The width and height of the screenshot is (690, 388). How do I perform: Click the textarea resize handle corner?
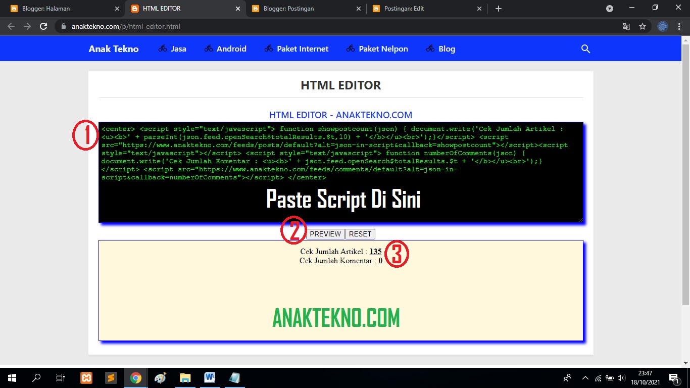click(580, 220)
